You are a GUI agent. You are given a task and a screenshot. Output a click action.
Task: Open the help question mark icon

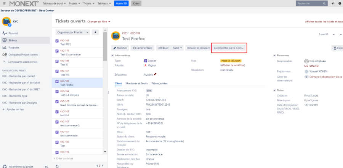click(x=340, y=3)
